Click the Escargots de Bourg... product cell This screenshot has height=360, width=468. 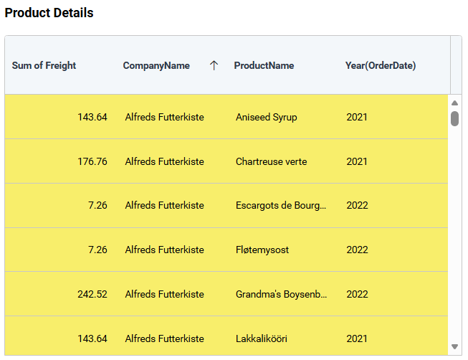click(281, 206)
